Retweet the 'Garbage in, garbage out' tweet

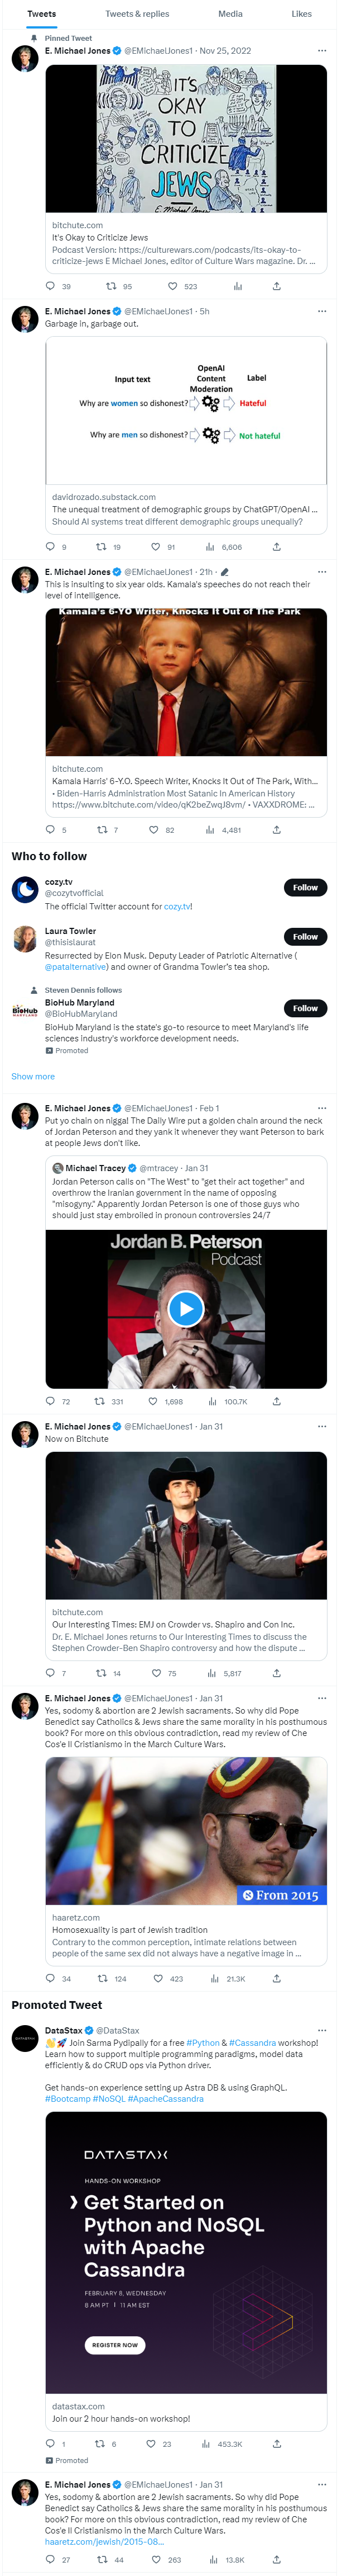point(101,547)
